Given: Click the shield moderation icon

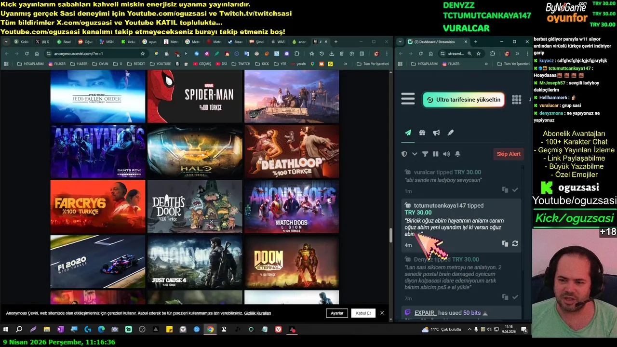Looking at the screenshot, I should coord(404,154).
